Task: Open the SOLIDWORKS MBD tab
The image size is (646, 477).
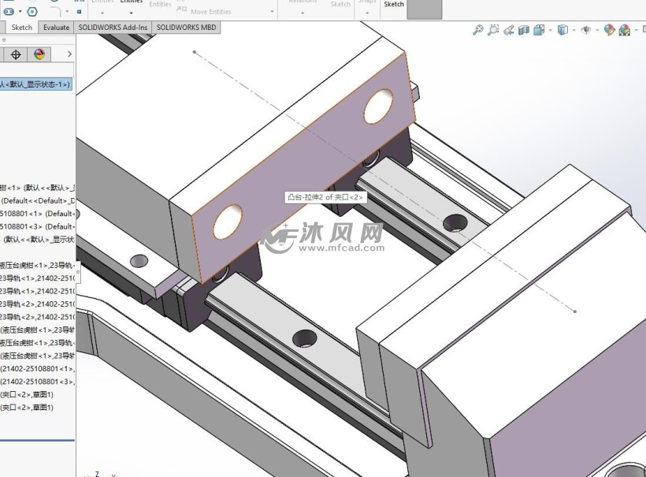Action: click(186, 27)
